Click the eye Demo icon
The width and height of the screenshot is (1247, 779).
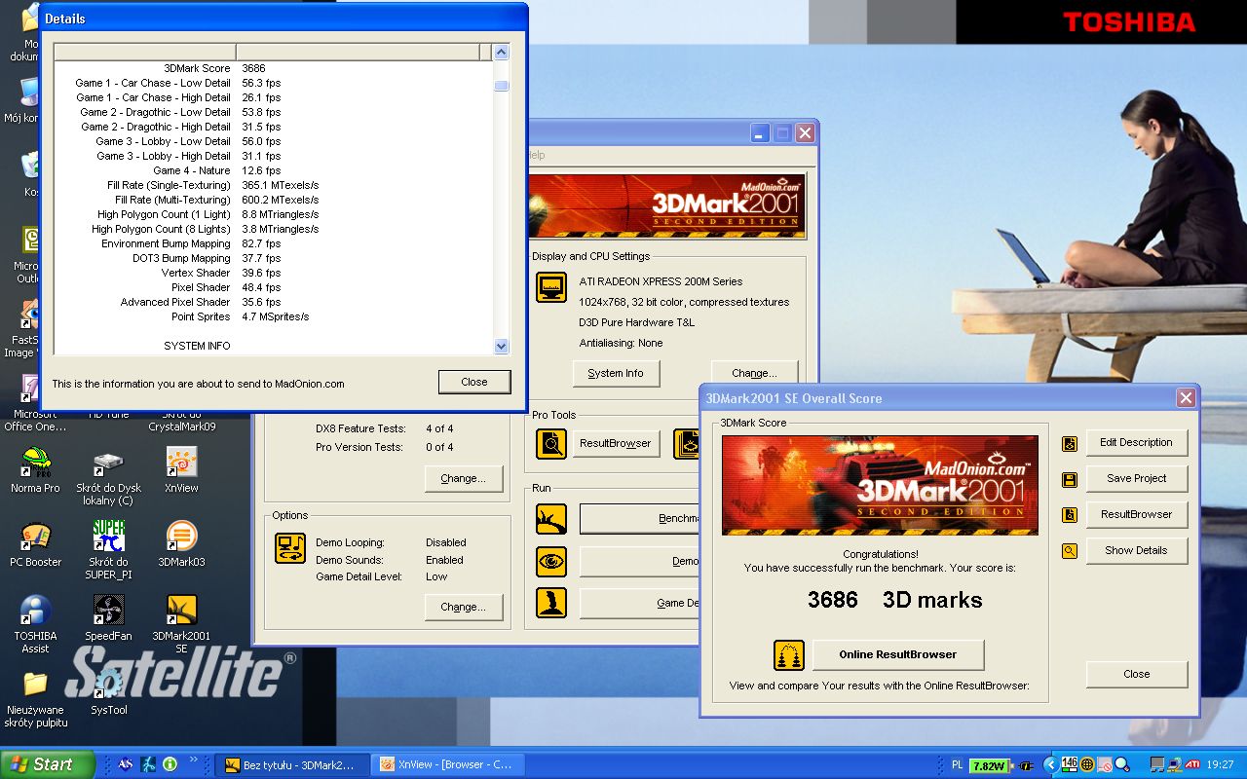pos(551,562)
